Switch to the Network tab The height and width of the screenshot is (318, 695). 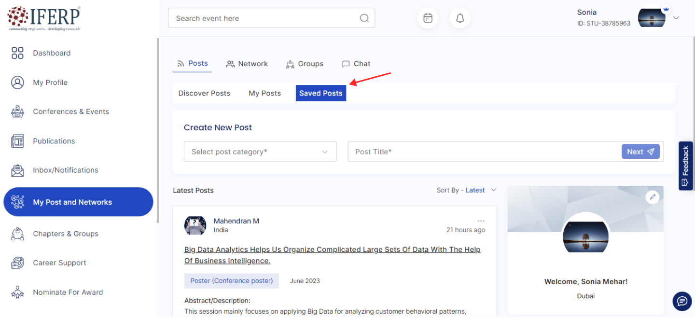[x=247, y=64]
